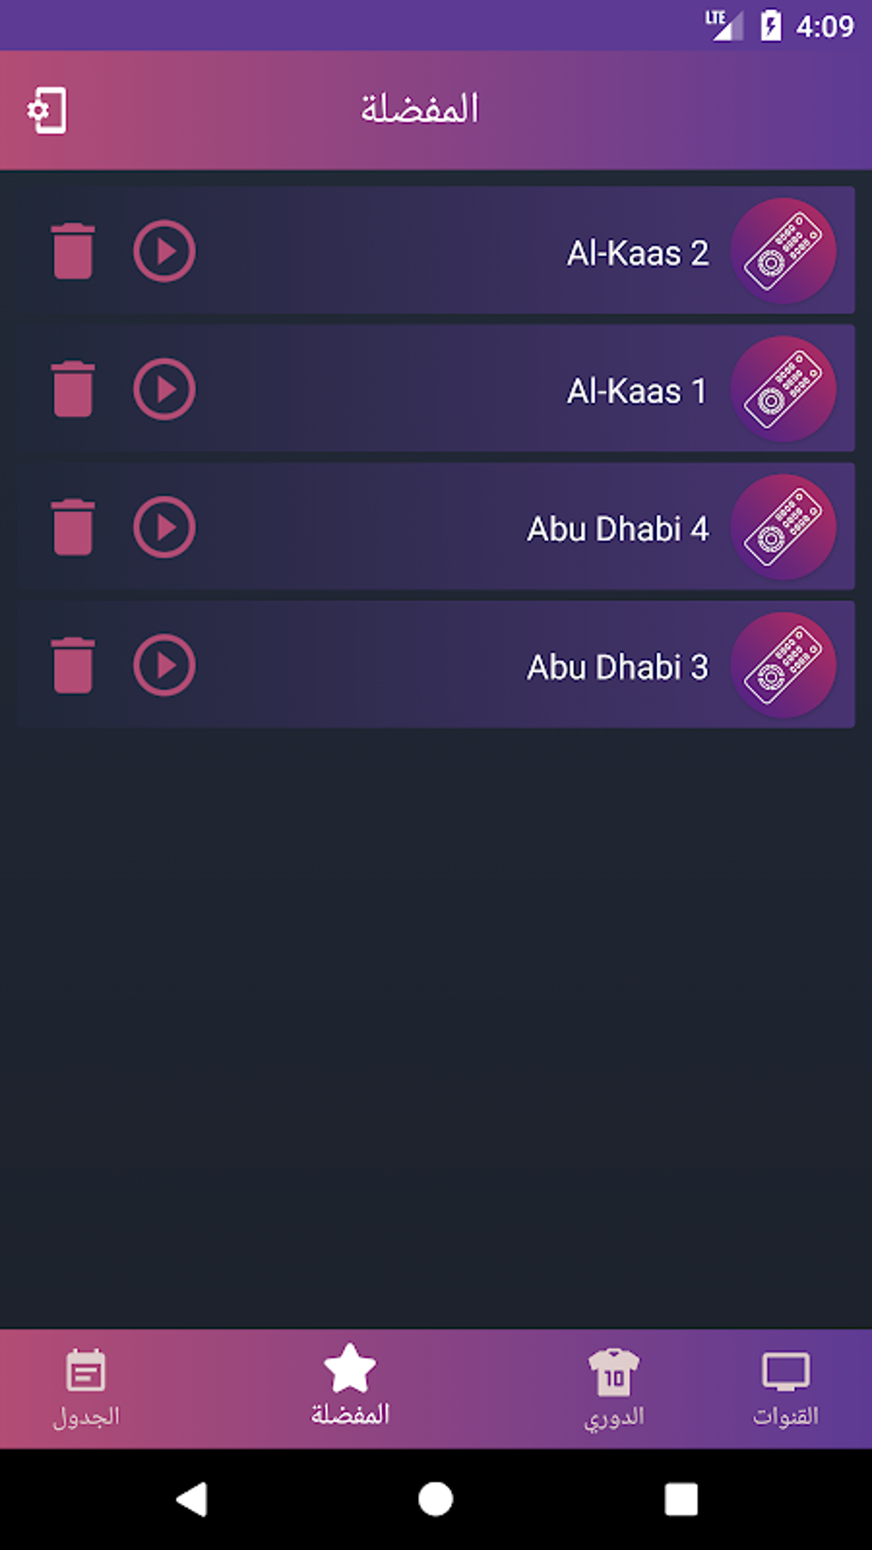872x1550 pixels.
Task: Play the Al-Kaas 1 channel
Action: 164,389
